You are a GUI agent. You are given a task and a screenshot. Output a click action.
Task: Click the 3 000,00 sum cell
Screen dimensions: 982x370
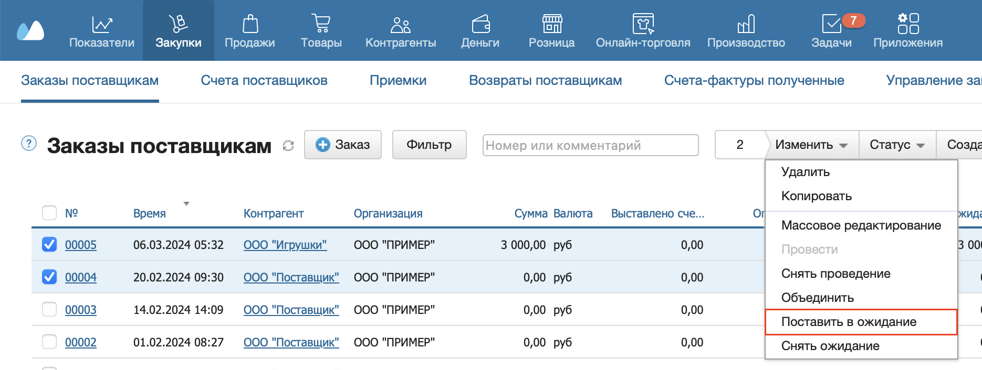(x=523, y=245)
